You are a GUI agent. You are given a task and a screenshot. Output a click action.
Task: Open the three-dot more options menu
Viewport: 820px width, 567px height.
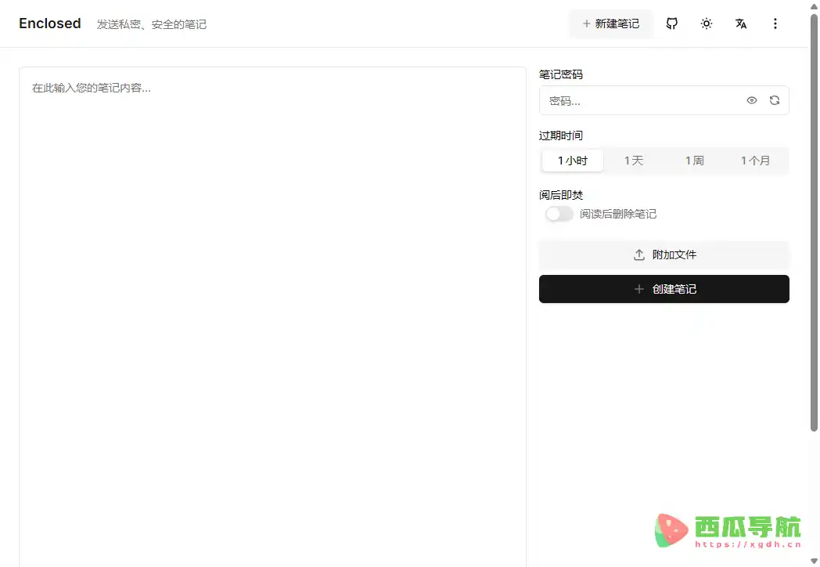point(775,23)
